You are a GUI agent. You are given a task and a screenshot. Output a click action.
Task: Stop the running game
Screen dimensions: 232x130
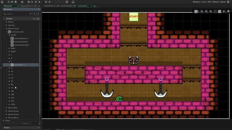click(36, 2)
